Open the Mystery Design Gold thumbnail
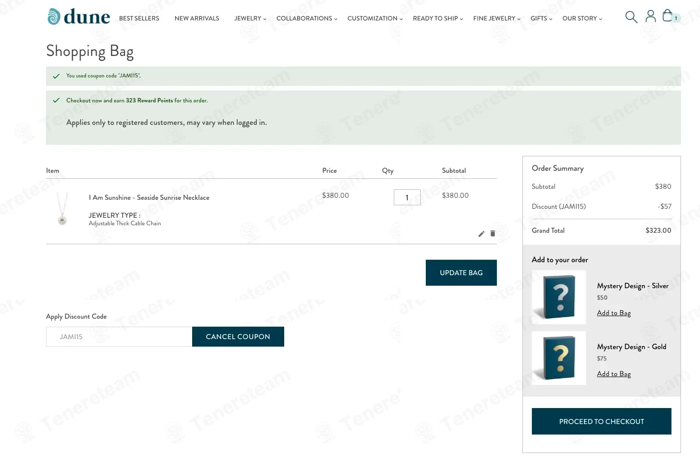The height and width of the screenshot is (460, 700). (x=559, y=358)
